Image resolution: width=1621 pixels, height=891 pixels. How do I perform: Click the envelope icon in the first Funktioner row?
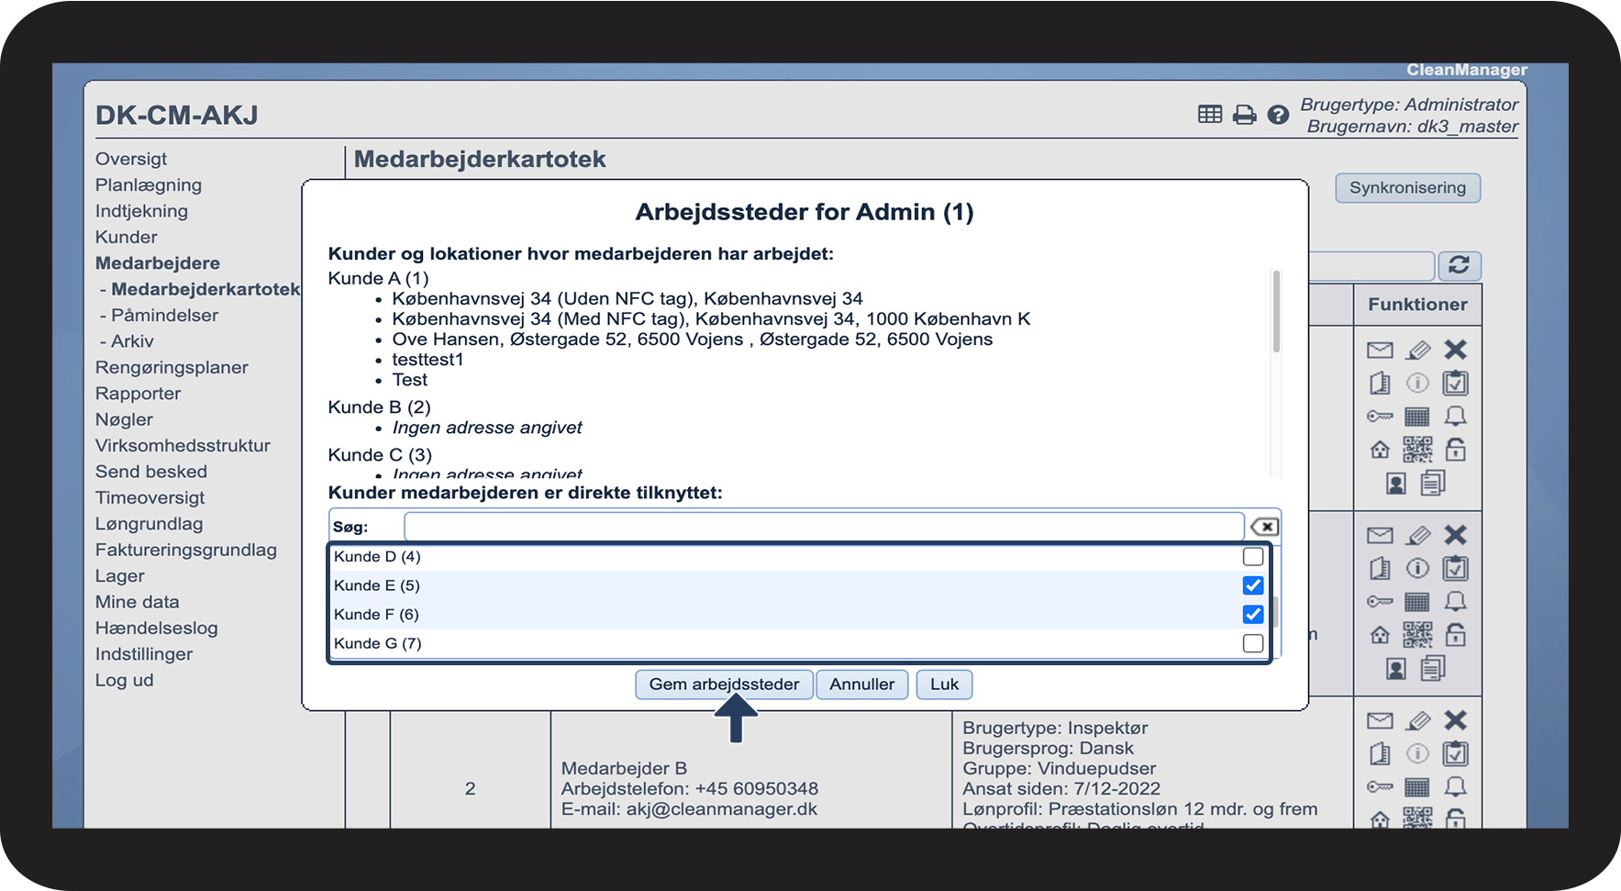[1380, 350]
